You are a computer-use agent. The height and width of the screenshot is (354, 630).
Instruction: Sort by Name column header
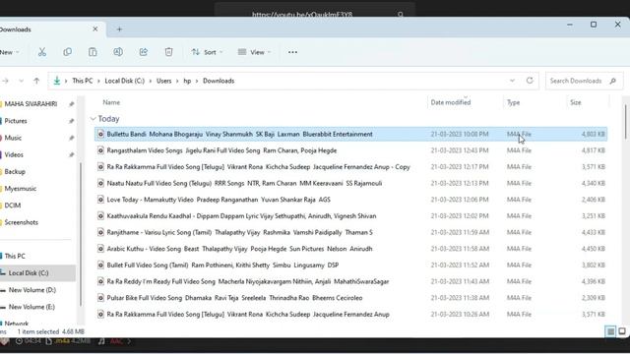[x=111, y=102]
